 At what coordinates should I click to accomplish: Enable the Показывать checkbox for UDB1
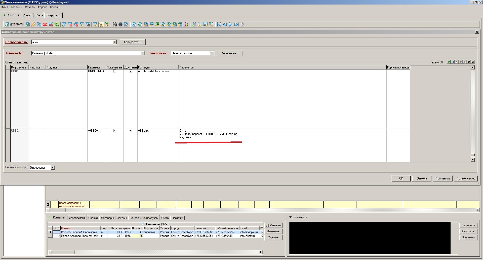click(114, 71)
